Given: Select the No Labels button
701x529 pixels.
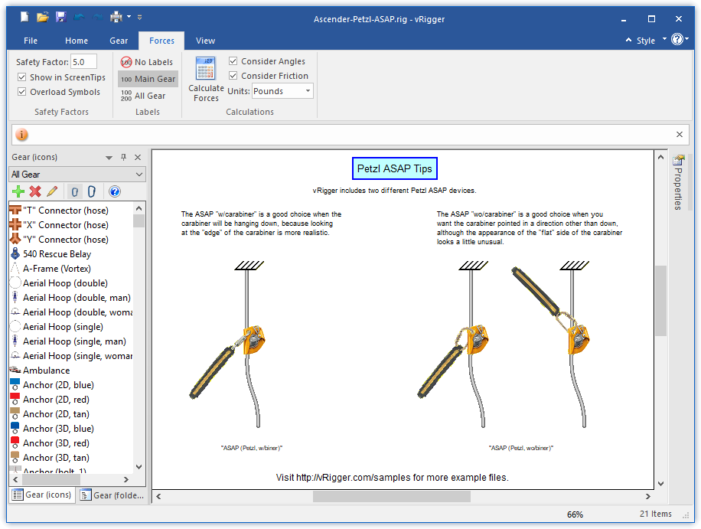Looking at the screenshot, I should 147,62.
